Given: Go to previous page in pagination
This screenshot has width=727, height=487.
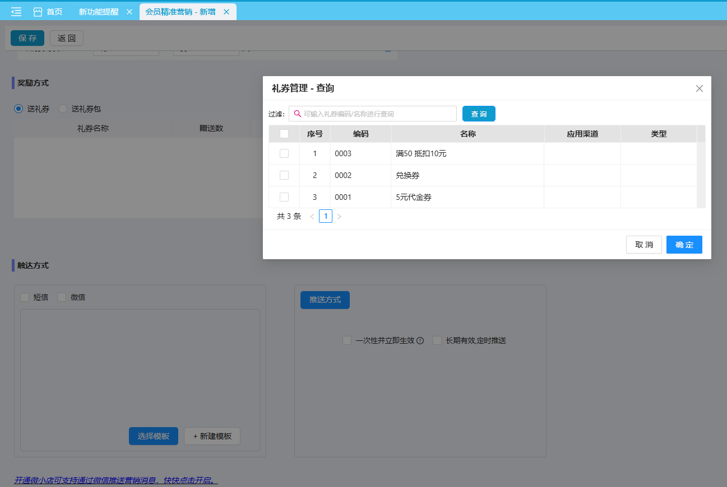Looking at the screenshot, I should pyautogui.click(x=312, y=217).
